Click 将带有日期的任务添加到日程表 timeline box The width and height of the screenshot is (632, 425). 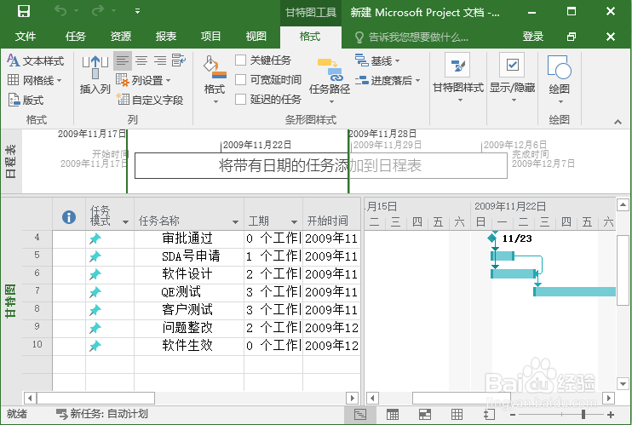point(320,165)
